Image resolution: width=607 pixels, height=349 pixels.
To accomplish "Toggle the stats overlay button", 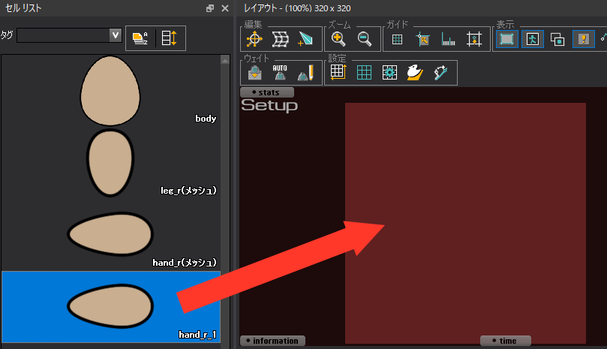I will click(267, 92).
